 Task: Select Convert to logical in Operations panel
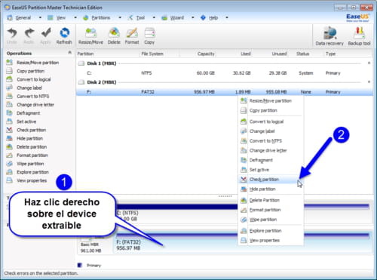point(29,79)
